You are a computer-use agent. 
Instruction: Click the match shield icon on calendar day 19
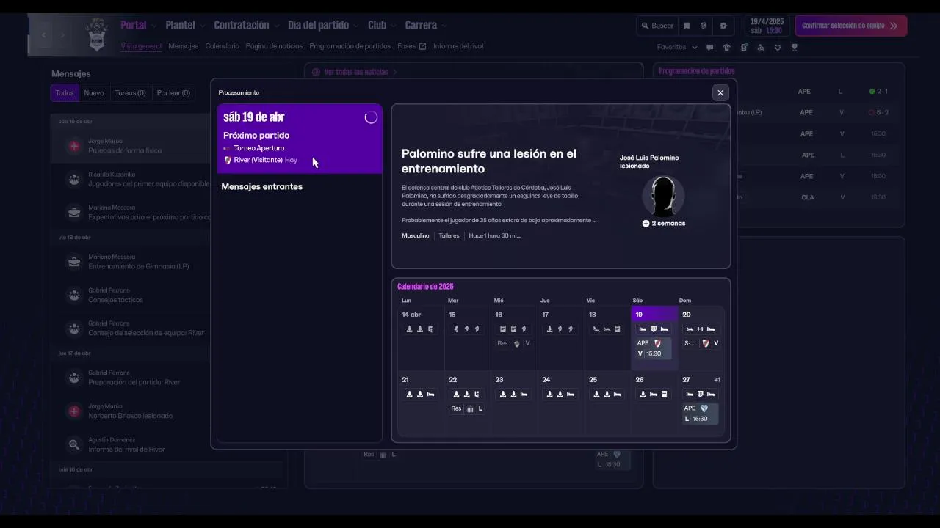pyautogui.click(x=654, y=329)
